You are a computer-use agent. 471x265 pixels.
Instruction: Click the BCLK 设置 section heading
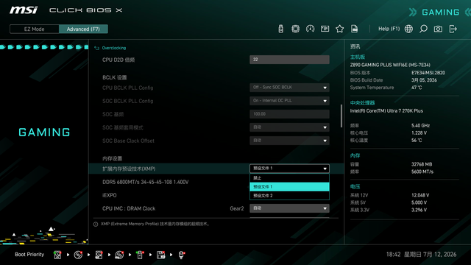coord(115,77)
